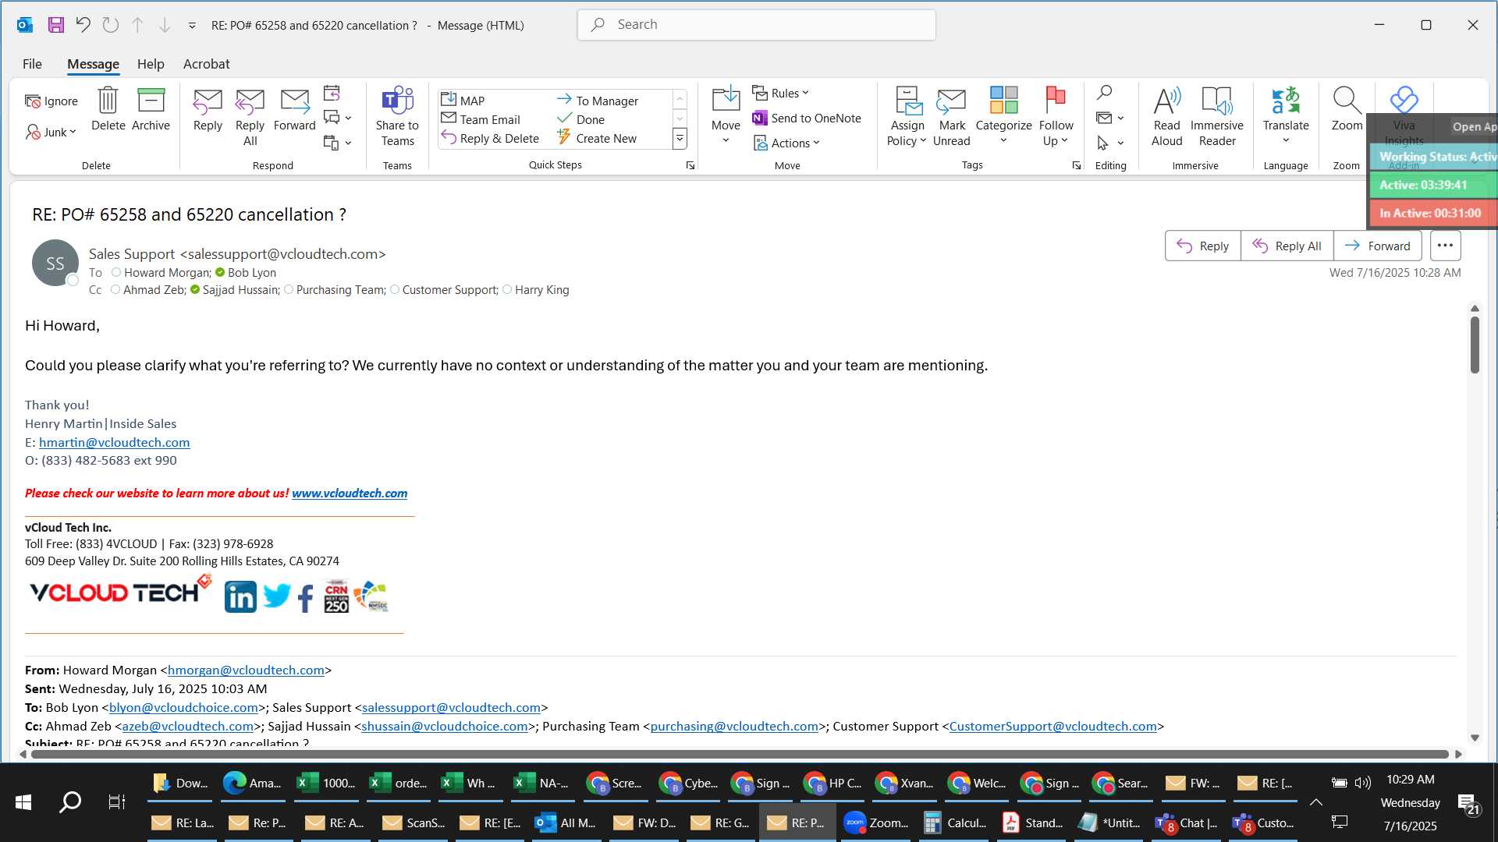Switch to Zoom app in taskbar
The width and height of the screenshot is (1498, 842).
875,823
